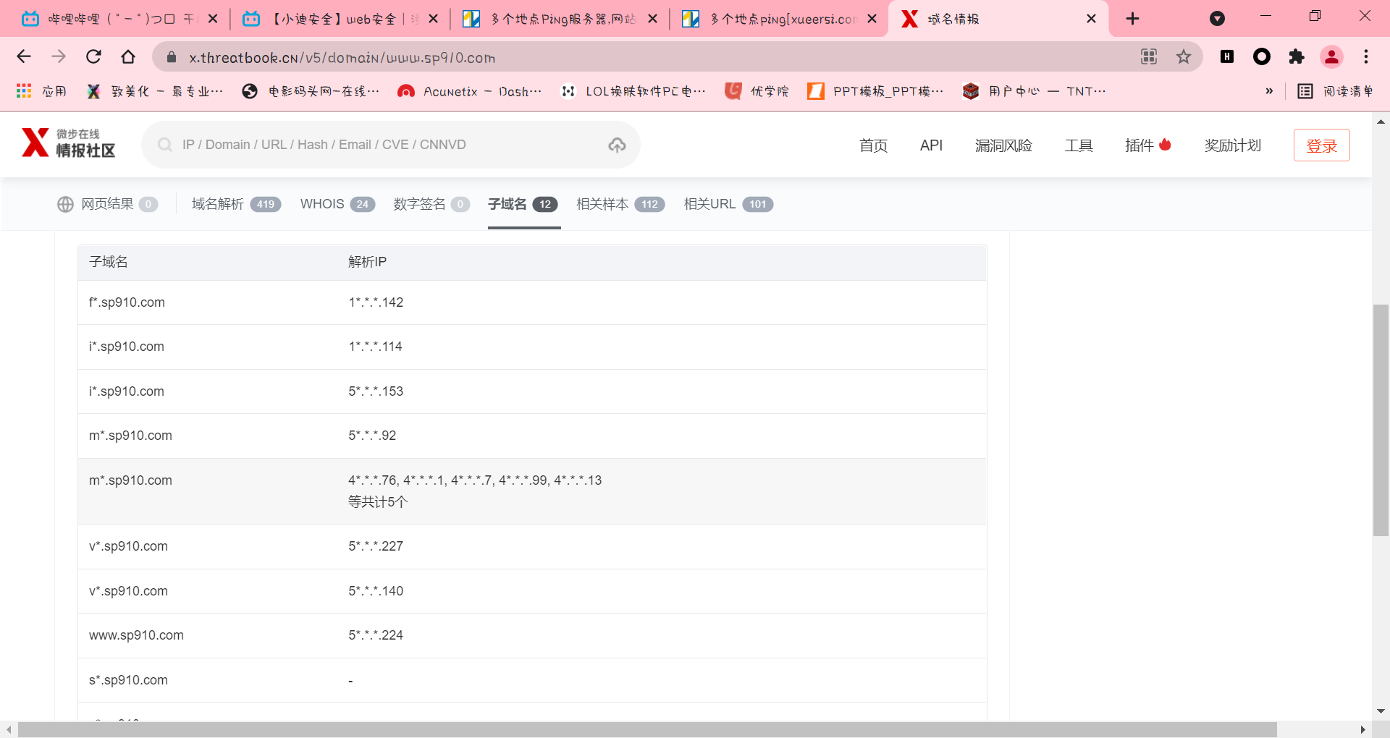The image size is (1390, 738).
Task: Go to browser home page icon
Action: pos(128,57)
